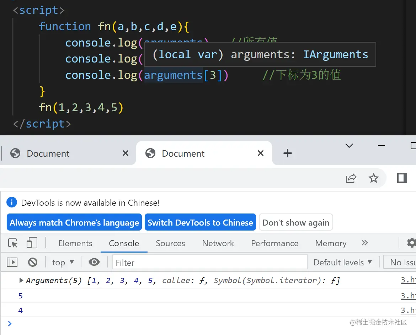The image size is (416, 335).
Task: Show console sidebar panel icon
Action: [x=12, y=263]
